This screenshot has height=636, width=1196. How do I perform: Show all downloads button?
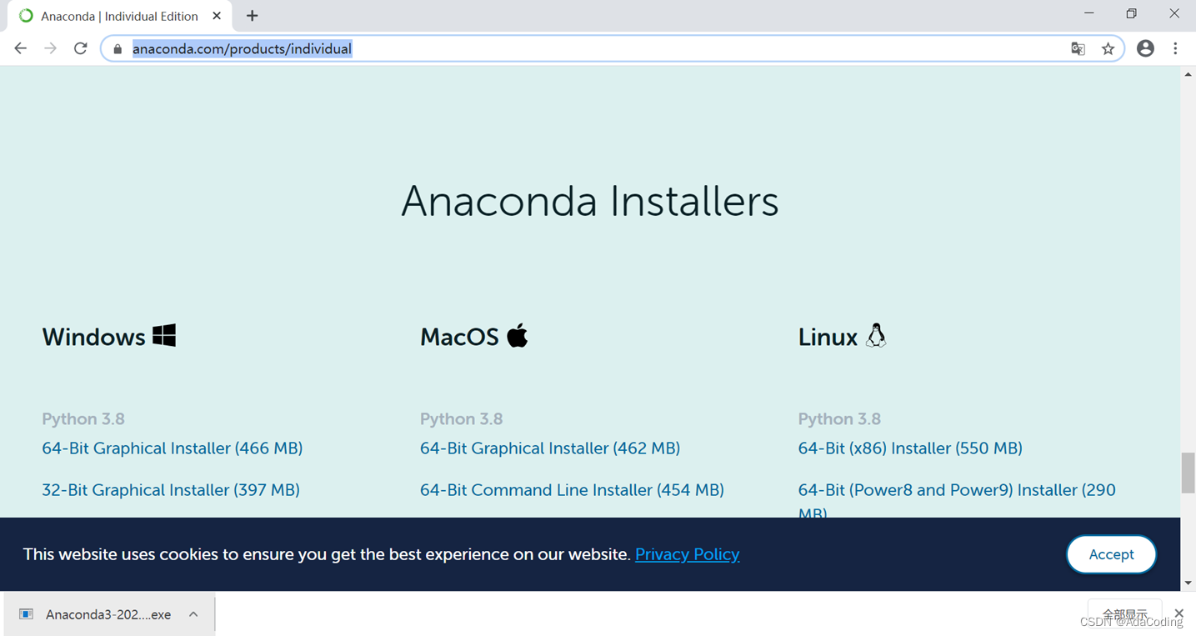point(1124,614)
